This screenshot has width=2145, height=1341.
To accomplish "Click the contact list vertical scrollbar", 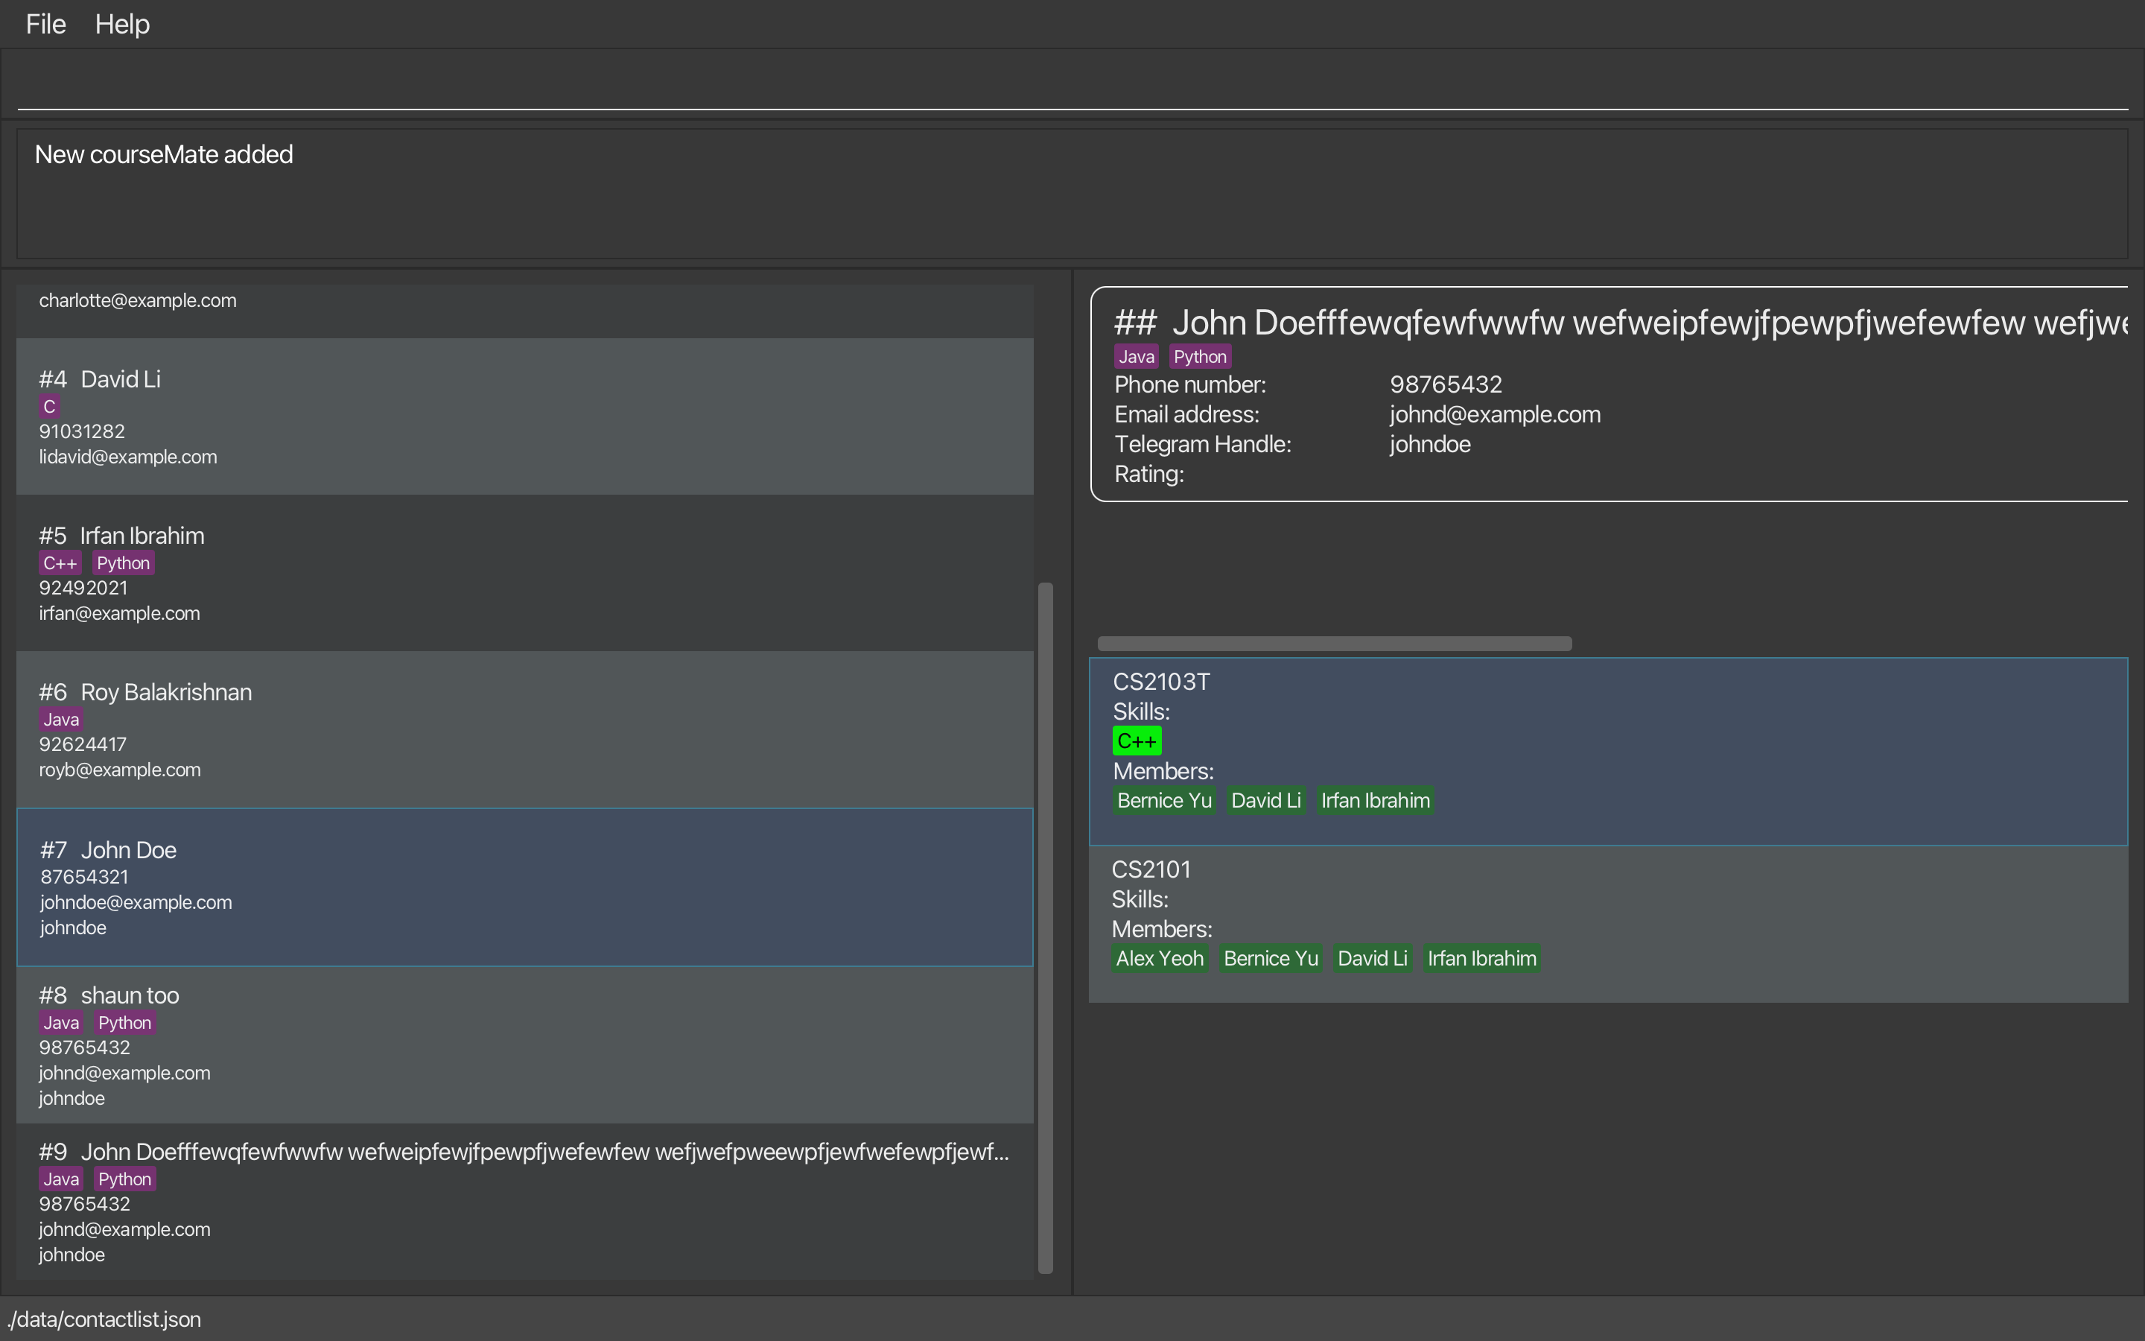I will (1045, 927).
